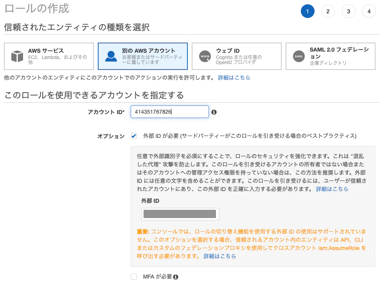Click the 重要: warning label in orange
This screenshot has width=383, height=286.
click(x=143, y=231)
